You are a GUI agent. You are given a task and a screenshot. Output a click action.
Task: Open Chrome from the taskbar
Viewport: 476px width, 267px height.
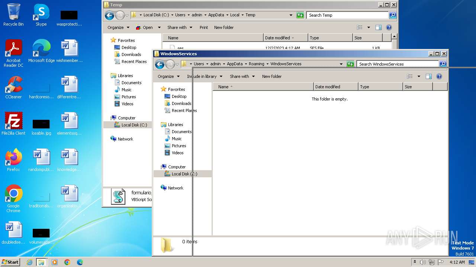point(67,262)
